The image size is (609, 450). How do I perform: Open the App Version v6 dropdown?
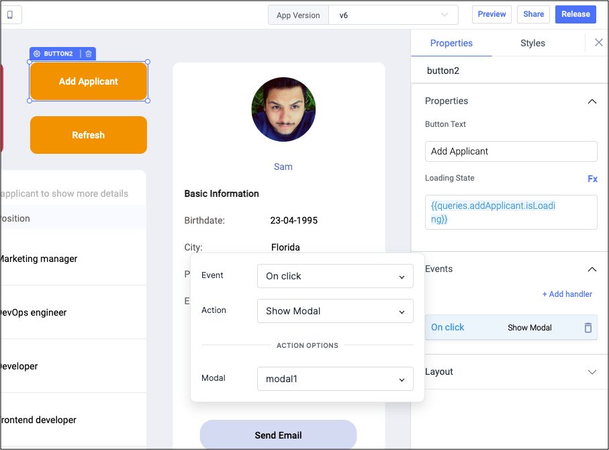pos(393,14)
